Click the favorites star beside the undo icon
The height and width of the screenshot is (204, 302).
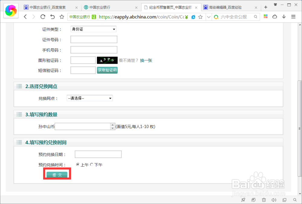pyautogui.click(x=62, y=17)
